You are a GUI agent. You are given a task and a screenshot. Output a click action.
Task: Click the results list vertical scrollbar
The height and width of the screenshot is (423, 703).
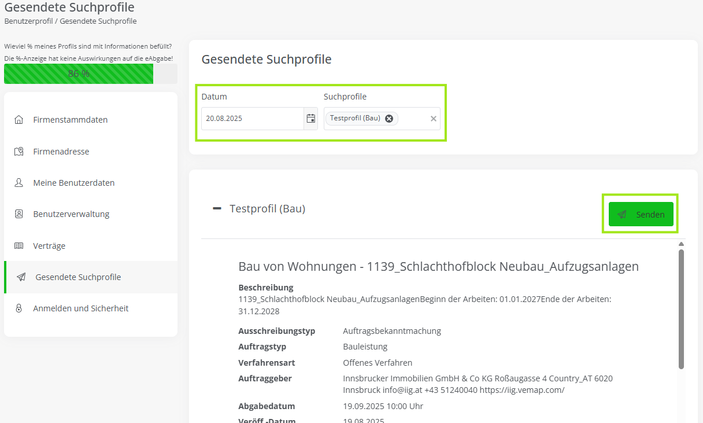(x=681, y=308)
